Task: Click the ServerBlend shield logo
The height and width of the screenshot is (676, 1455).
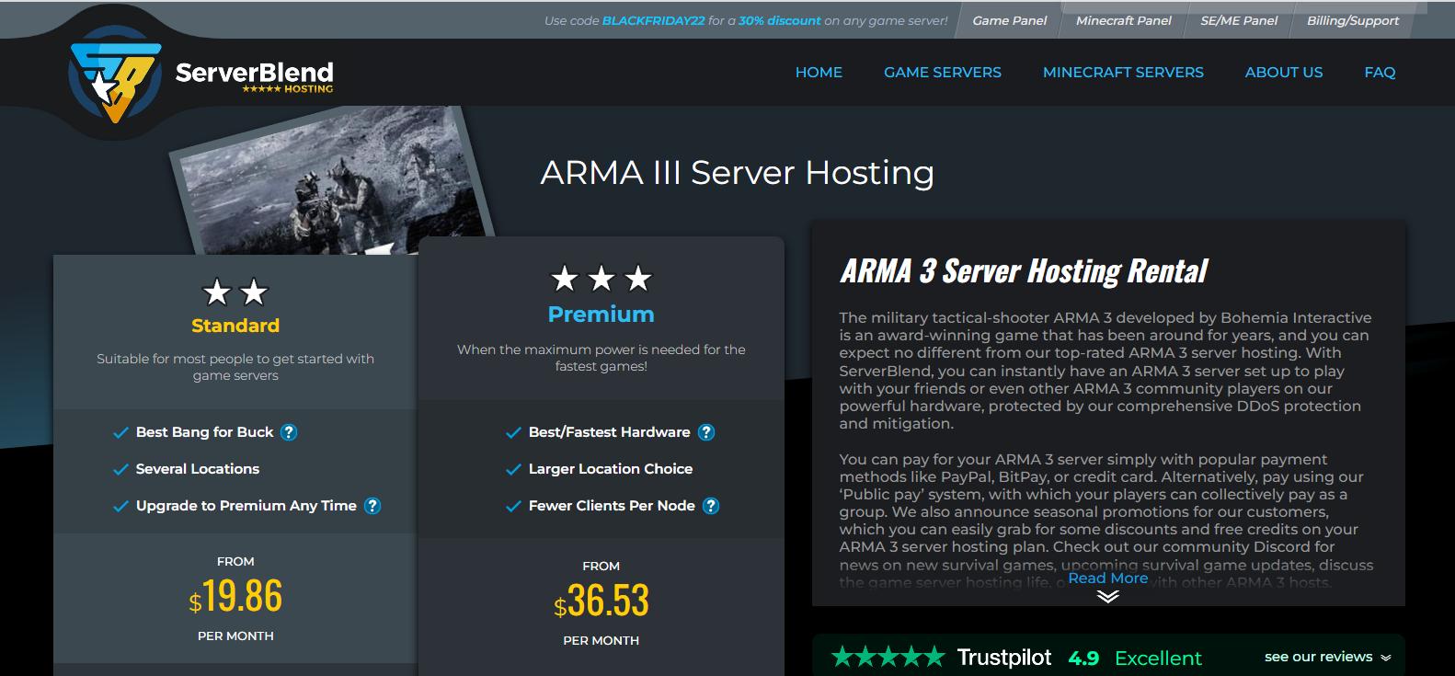Action: (115, 75)
